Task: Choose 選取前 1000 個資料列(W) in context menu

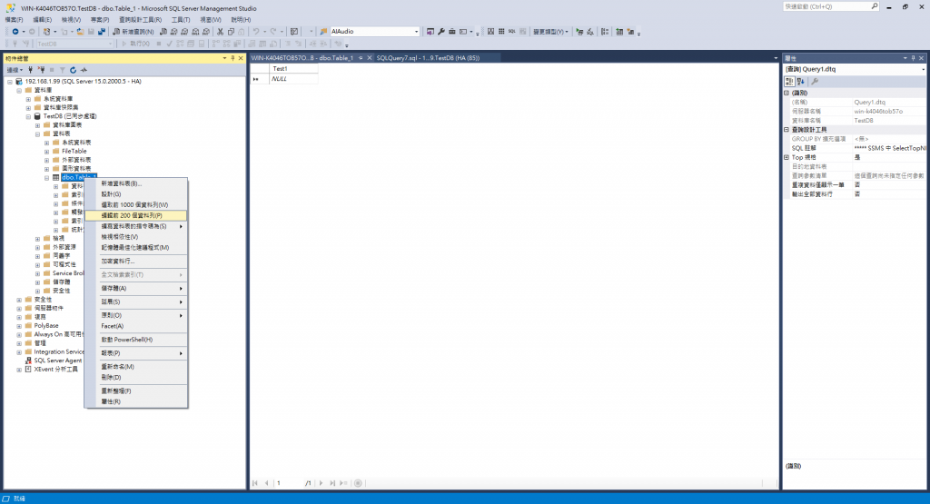Action: 136,205
